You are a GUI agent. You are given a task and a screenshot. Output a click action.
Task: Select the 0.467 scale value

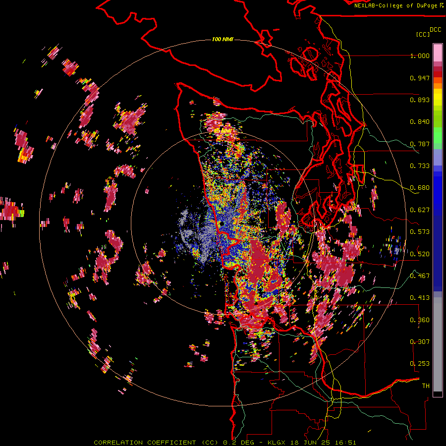[x=420, y=276]
